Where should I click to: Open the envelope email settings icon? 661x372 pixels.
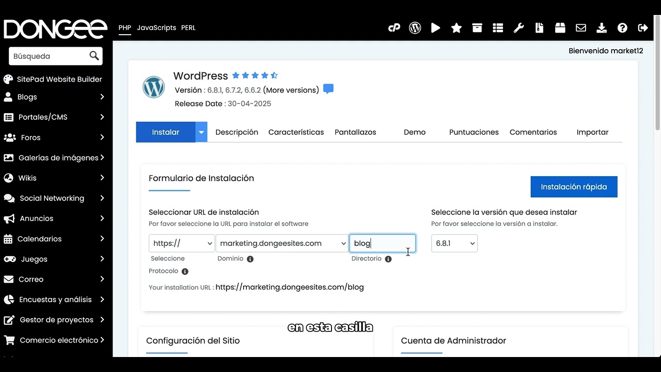pos(581,28)
